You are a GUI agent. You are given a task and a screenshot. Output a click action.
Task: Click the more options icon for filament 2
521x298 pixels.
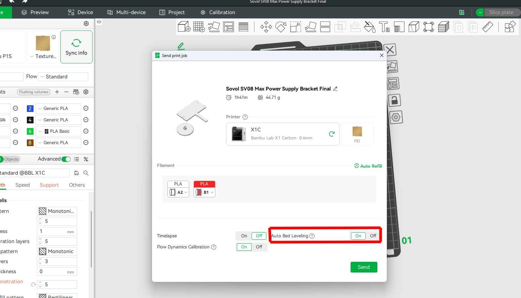[x=86, y=108]
